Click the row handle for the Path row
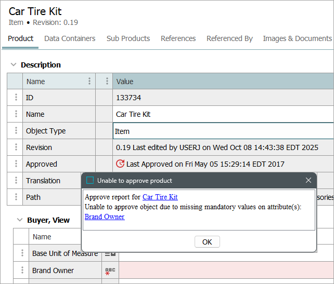 point(16,197)
